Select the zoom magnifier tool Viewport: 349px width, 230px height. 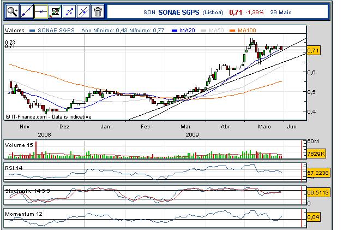pos(12,11)
